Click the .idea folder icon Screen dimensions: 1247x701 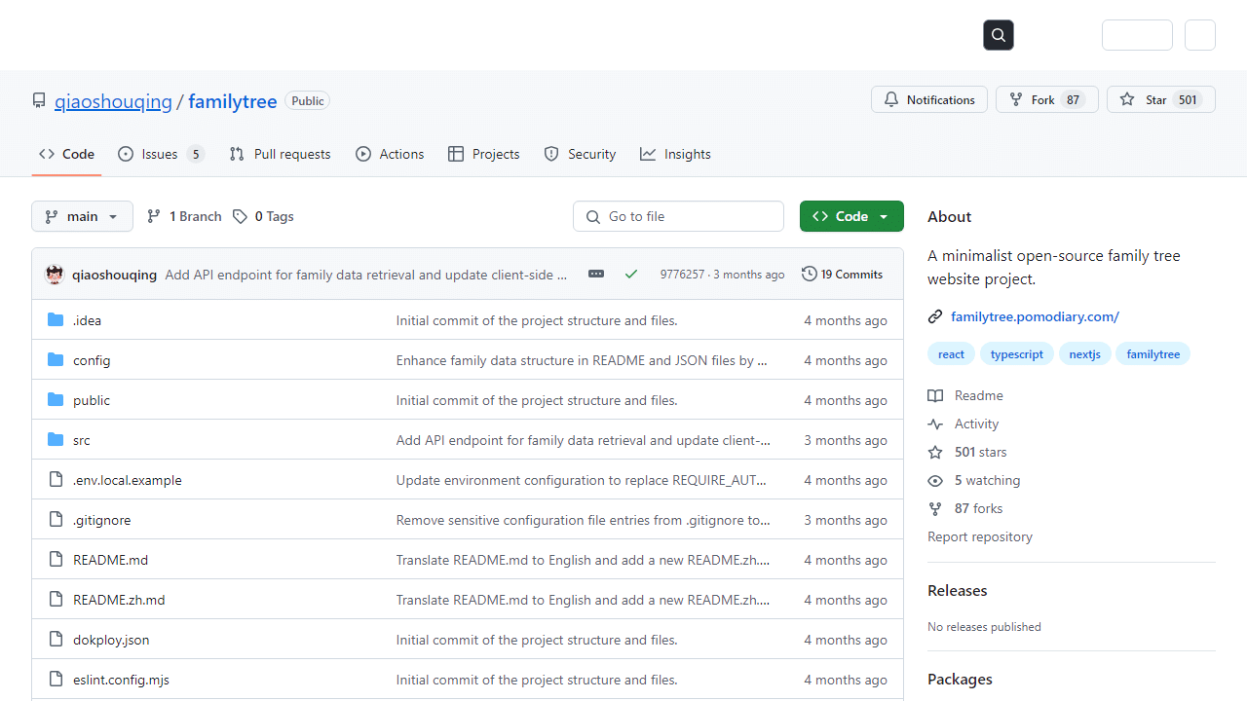[56, 320]
